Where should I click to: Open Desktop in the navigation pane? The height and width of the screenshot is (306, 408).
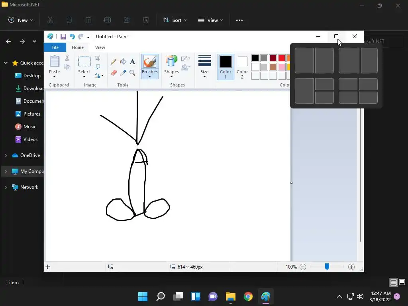[28, 76]
